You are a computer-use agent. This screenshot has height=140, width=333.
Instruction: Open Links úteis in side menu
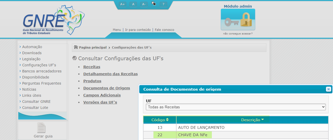(x=31, y=95)
